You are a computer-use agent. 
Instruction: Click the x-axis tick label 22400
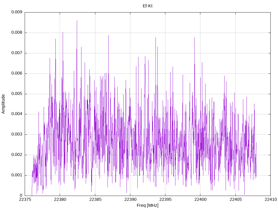pos(200,199)
